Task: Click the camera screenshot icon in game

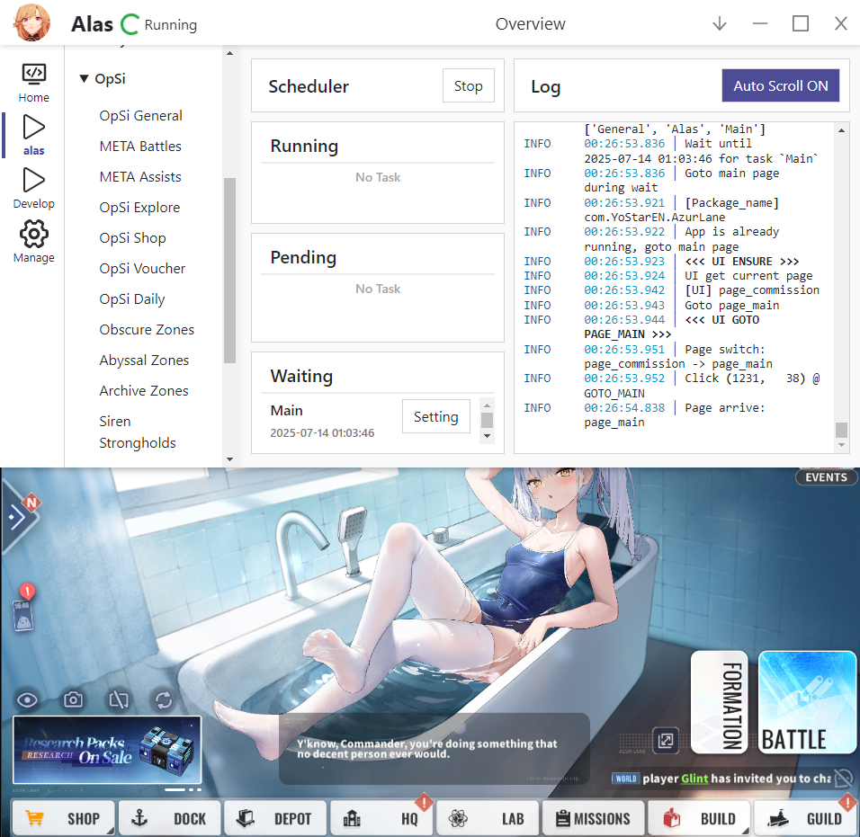Action: coord(73,699)
